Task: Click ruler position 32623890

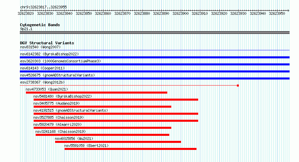Action: click(x=161, y=13)
